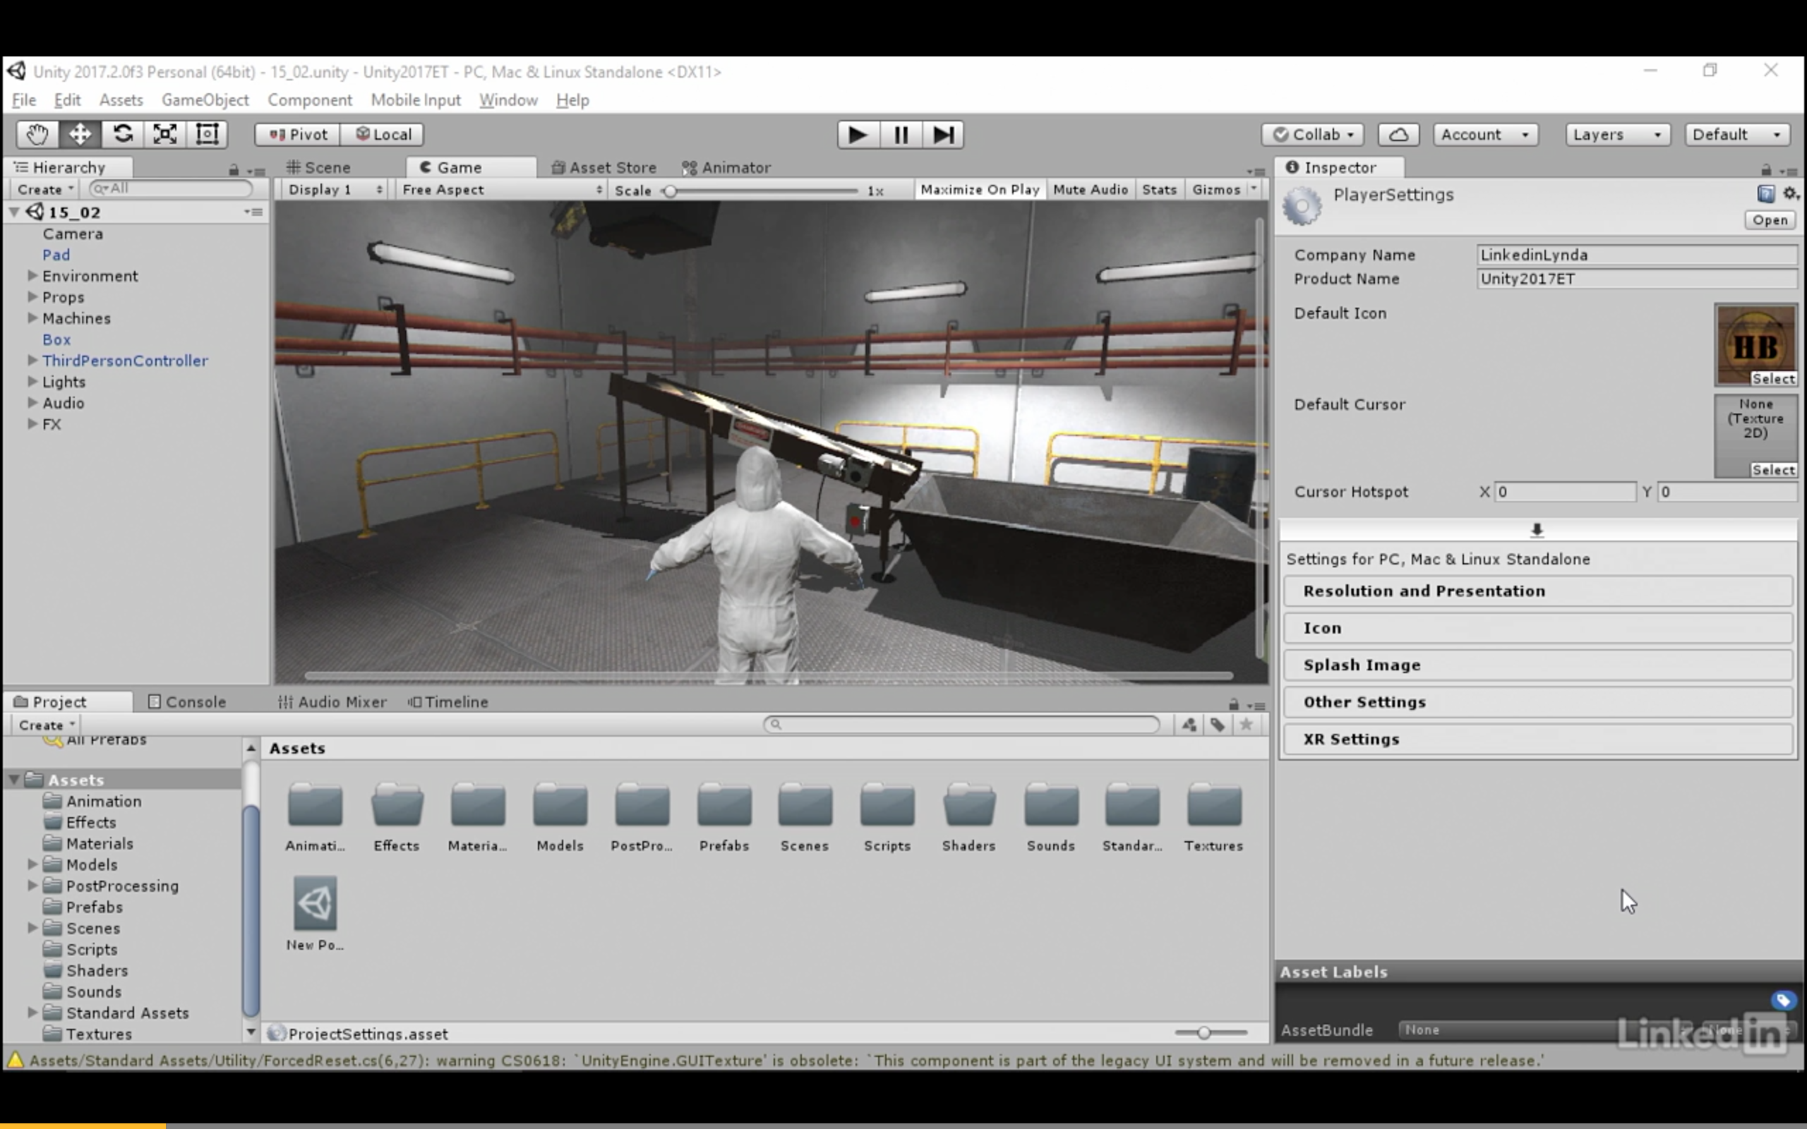Click the Company Name input field
Image resolution: width=1807 pixels, height=1129 pixels.
point(1635,255)
